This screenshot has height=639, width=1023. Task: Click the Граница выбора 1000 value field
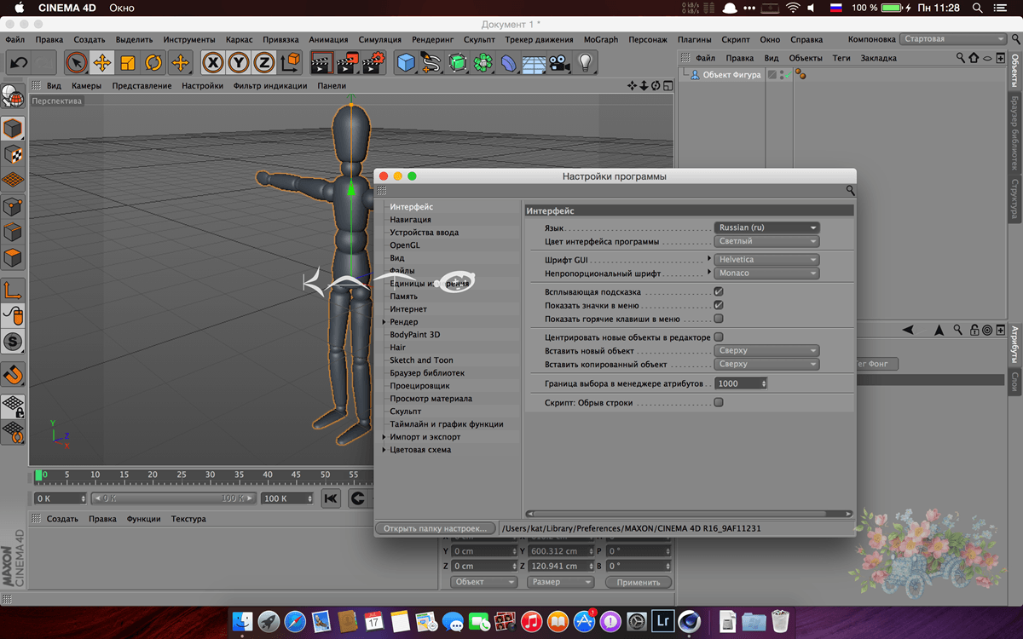pyautogui.click(x=741, y=383)
